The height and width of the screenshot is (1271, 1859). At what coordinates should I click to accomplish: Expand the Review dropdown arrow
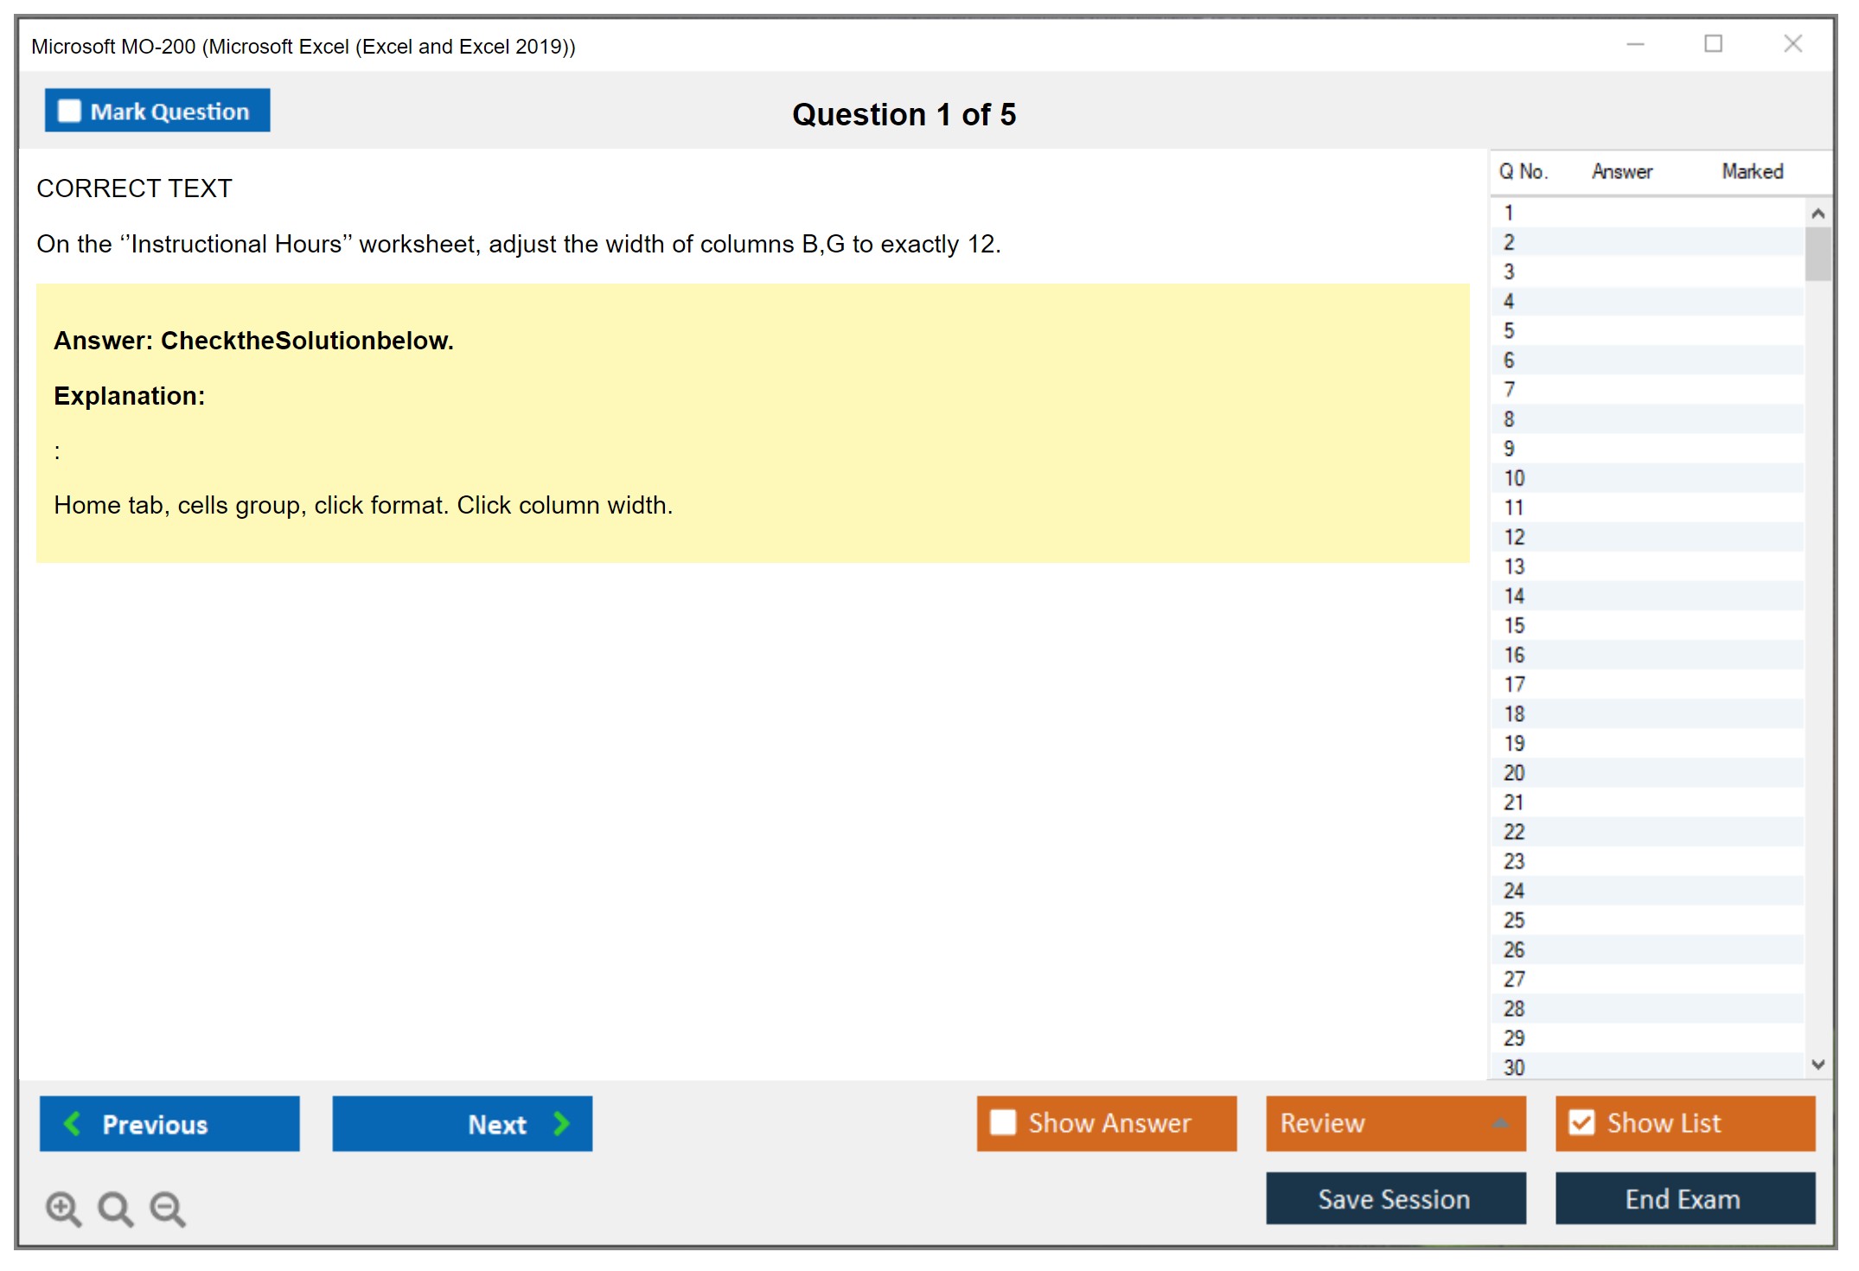pyautogui.click(x=1500, y=1123)
